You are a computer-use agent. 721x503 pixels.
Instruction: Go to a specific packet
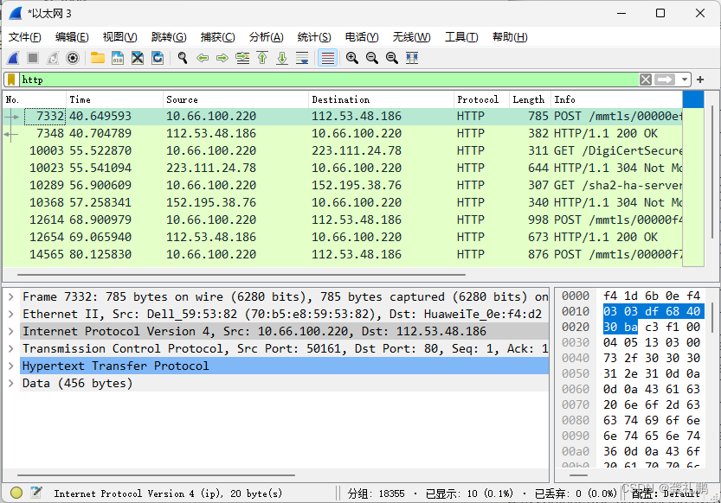tap(242, 58)
